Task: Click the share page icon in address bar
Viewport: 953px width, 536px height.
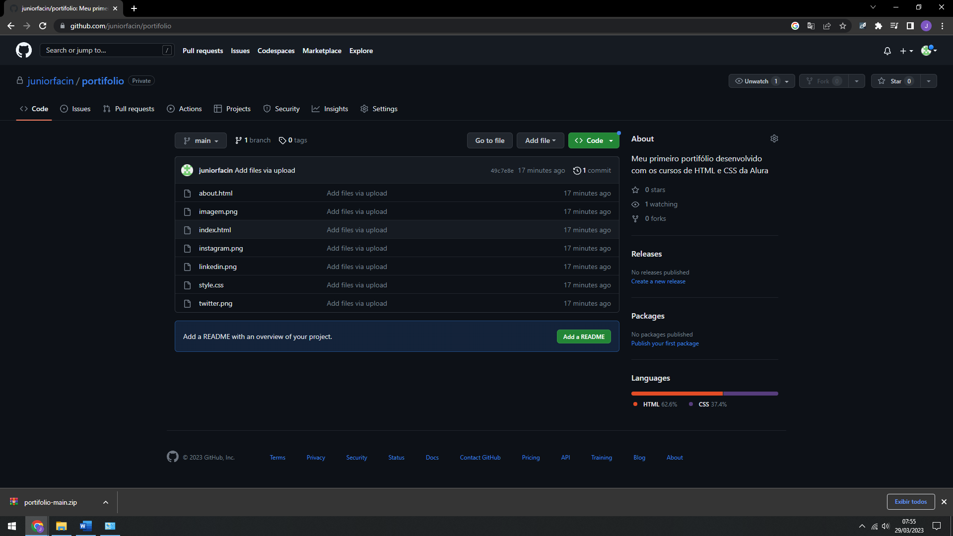Action: 827,26
